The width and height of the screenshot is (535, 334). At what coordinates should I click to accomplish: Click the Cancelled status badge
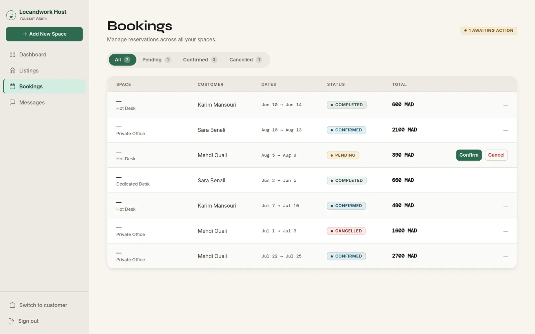(346, 231)
